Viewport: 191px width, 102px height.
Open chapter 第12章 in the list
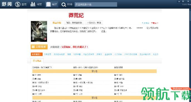(x=119, y=86)
